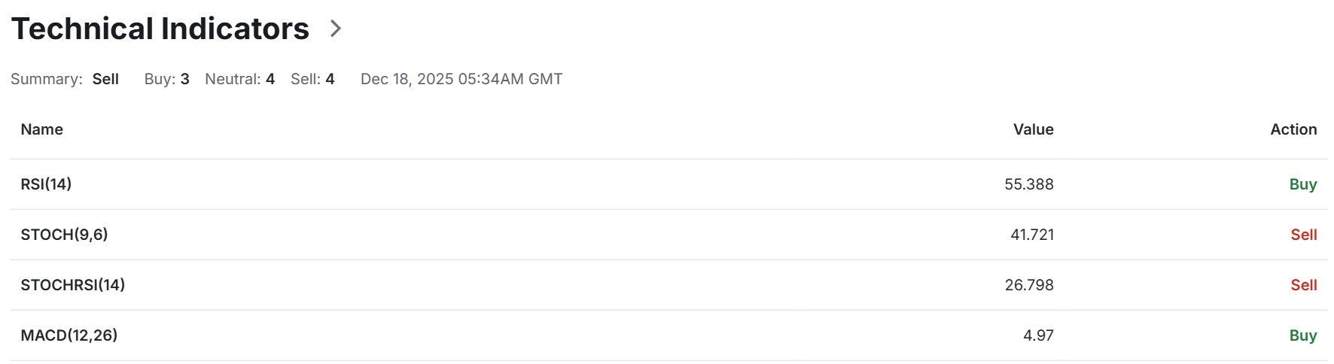
Task: Select the RSI(14) indicator row
Action: [x=669, y=184]
